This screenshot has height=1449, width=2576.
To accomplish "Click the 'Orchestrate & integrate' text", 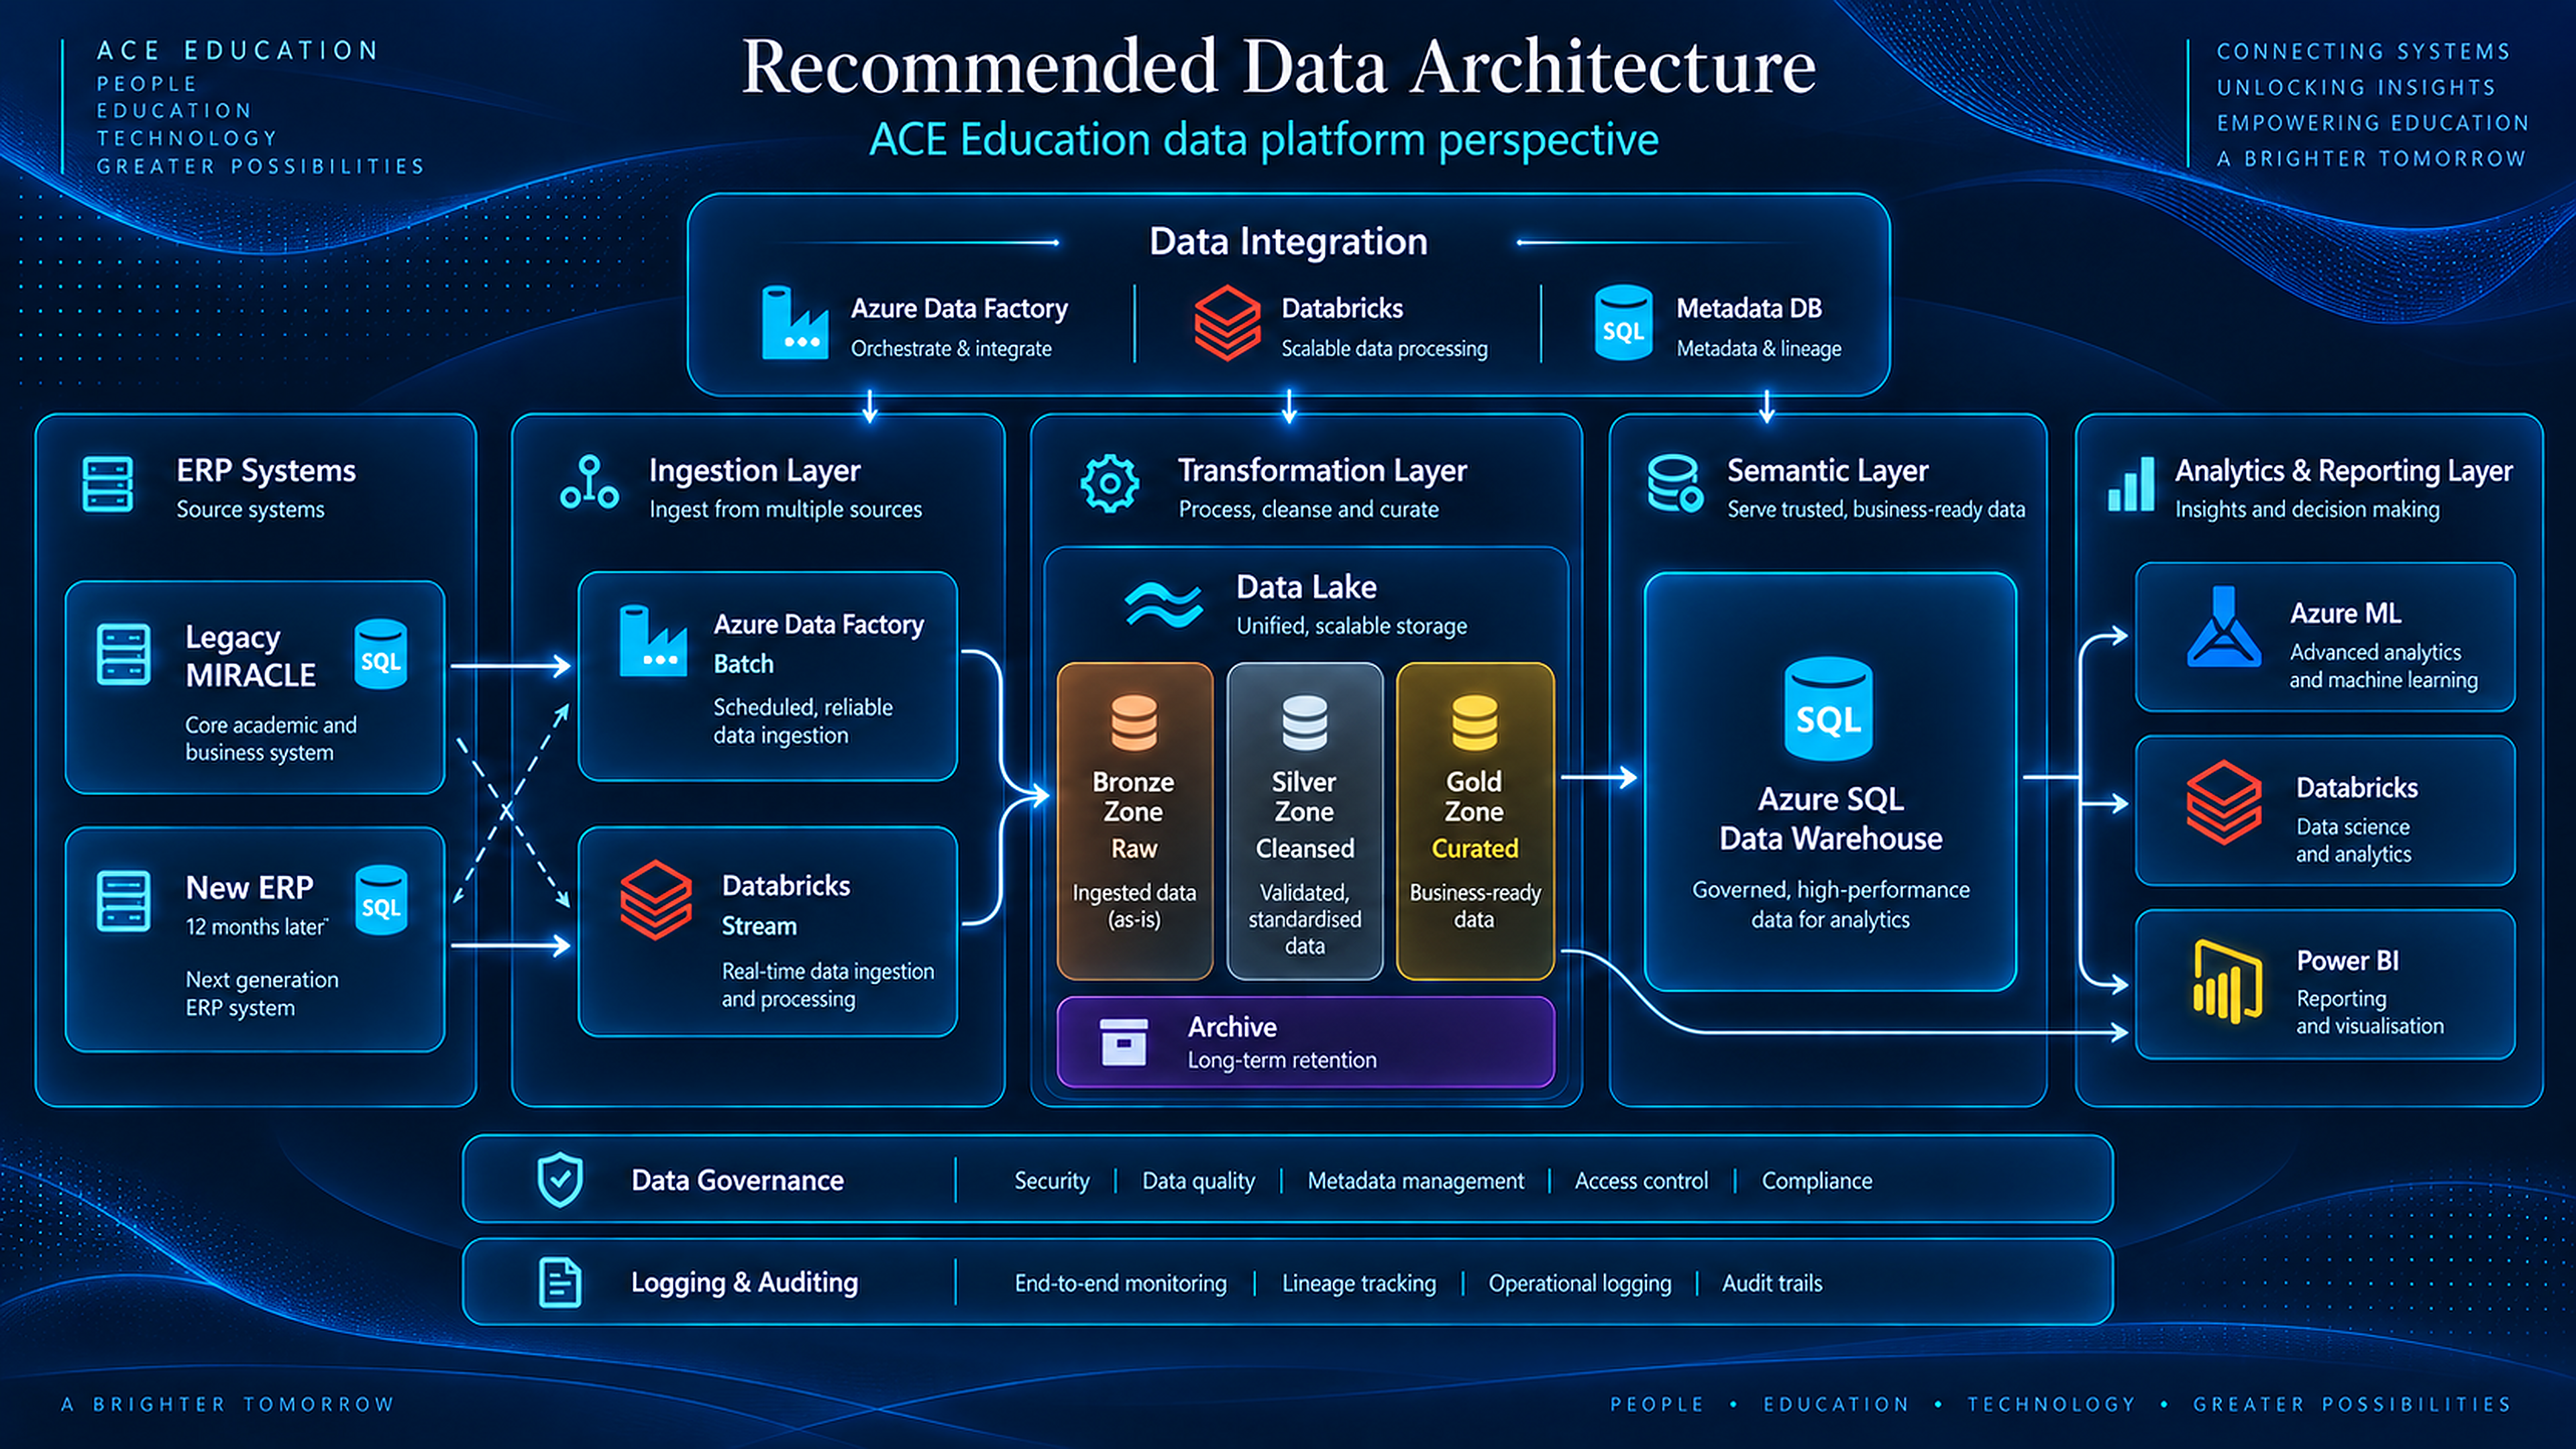I will coord(951,348).
